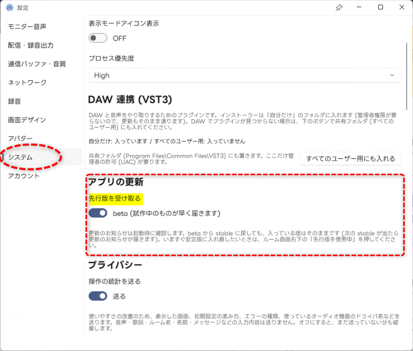Click すべてのユーザー用にも入れる button

[x=351, y=159]
